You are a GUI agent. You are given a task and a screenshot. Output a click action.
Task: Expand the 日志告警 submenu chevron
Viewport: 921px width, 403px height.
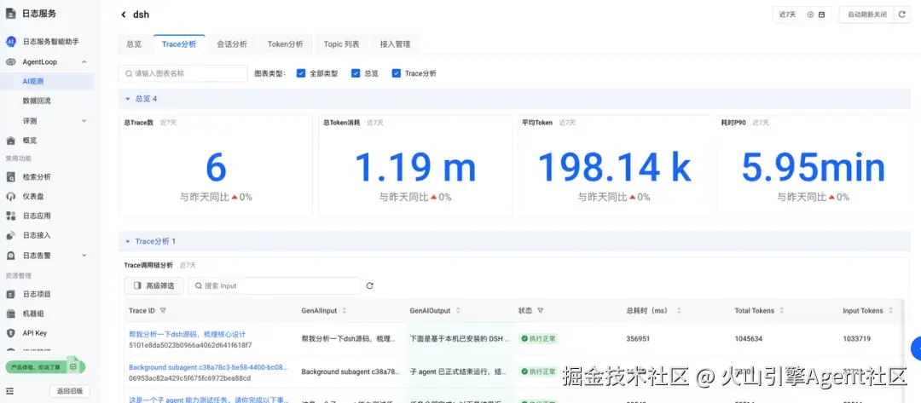coord(84,255)
